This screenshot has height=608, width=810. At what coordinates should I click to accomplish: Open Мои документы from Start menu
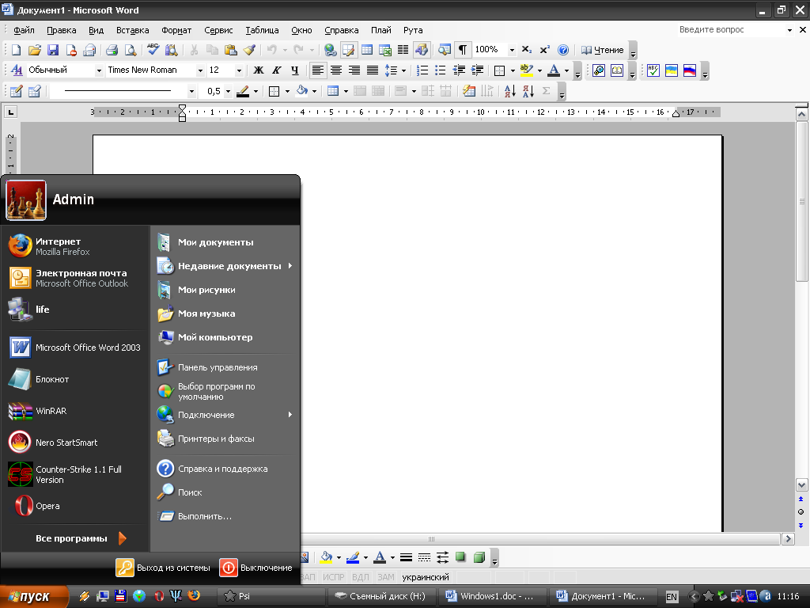pyautogui.click(x=226, y=242)
